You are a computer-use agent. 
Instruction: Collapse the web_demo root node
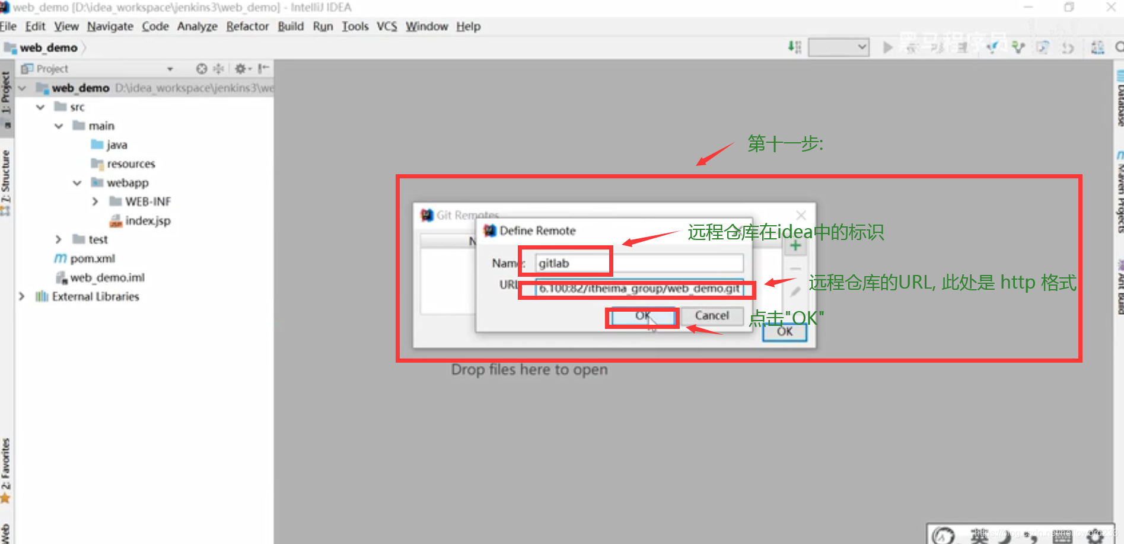pyautogui.click(x=23, y=88)
